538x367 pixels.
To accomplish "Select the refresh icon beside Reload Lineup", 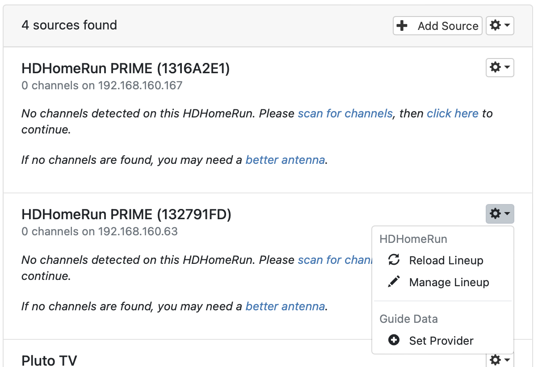I will pos(394,260).
